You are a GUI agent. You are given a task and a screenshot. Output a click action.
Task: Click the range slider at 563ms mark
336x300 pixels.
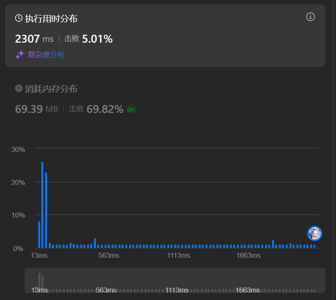coord(106,290)
